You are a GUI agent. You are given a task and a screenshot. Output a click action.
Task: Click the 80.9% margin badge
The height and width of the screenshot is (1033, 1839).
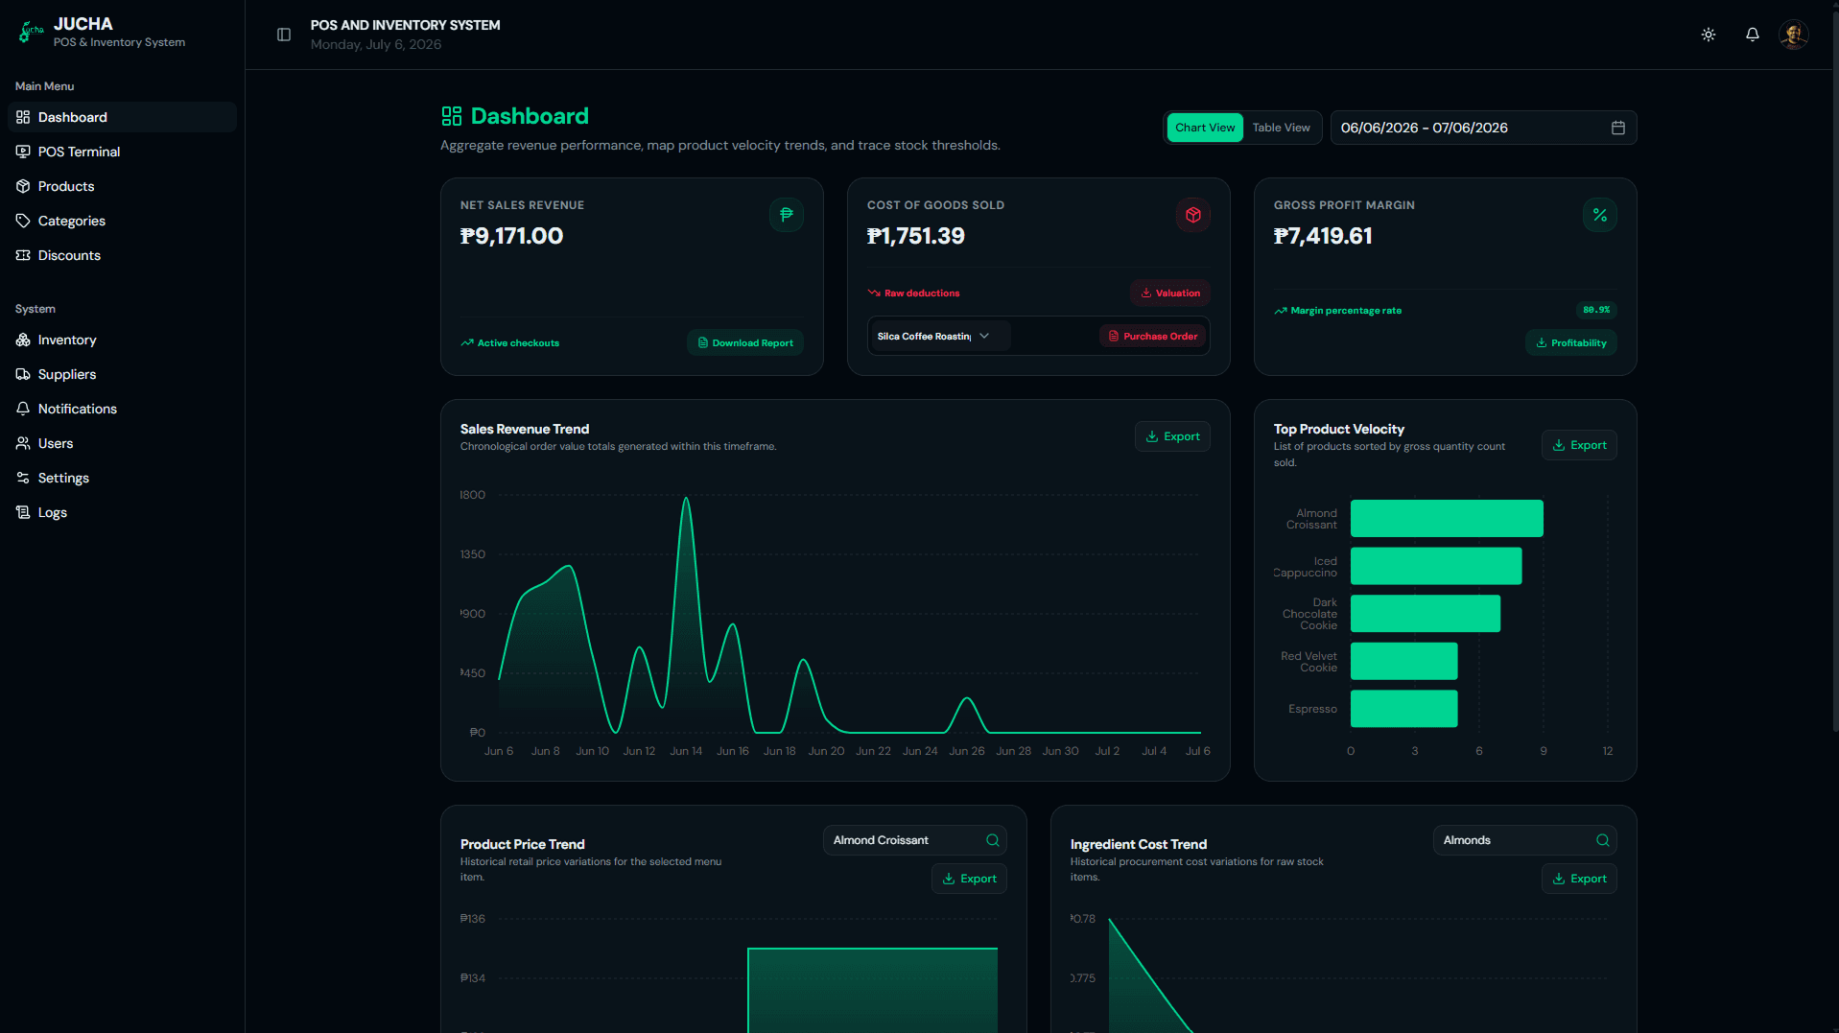coord(1596,310)
